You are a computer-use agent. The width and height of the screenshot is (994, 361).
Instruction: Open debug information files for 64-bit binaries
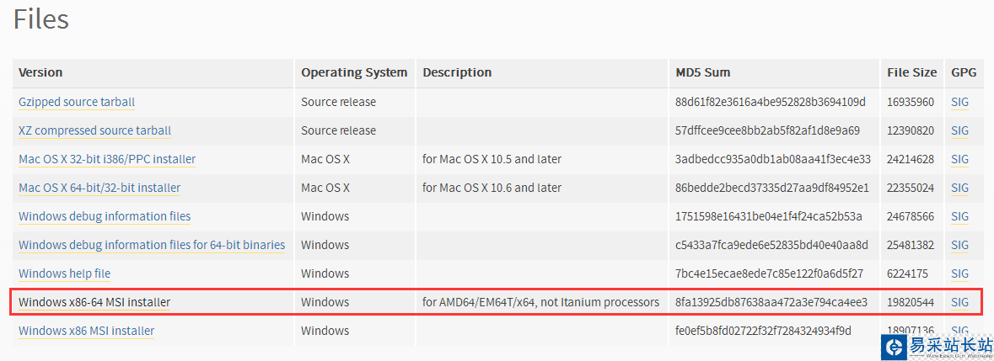(x=152, y=245)
